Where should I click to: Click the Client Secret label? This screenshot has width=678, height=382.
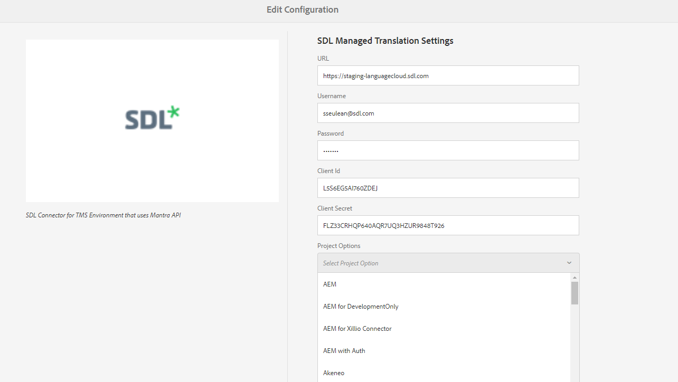tap(335, 208)
